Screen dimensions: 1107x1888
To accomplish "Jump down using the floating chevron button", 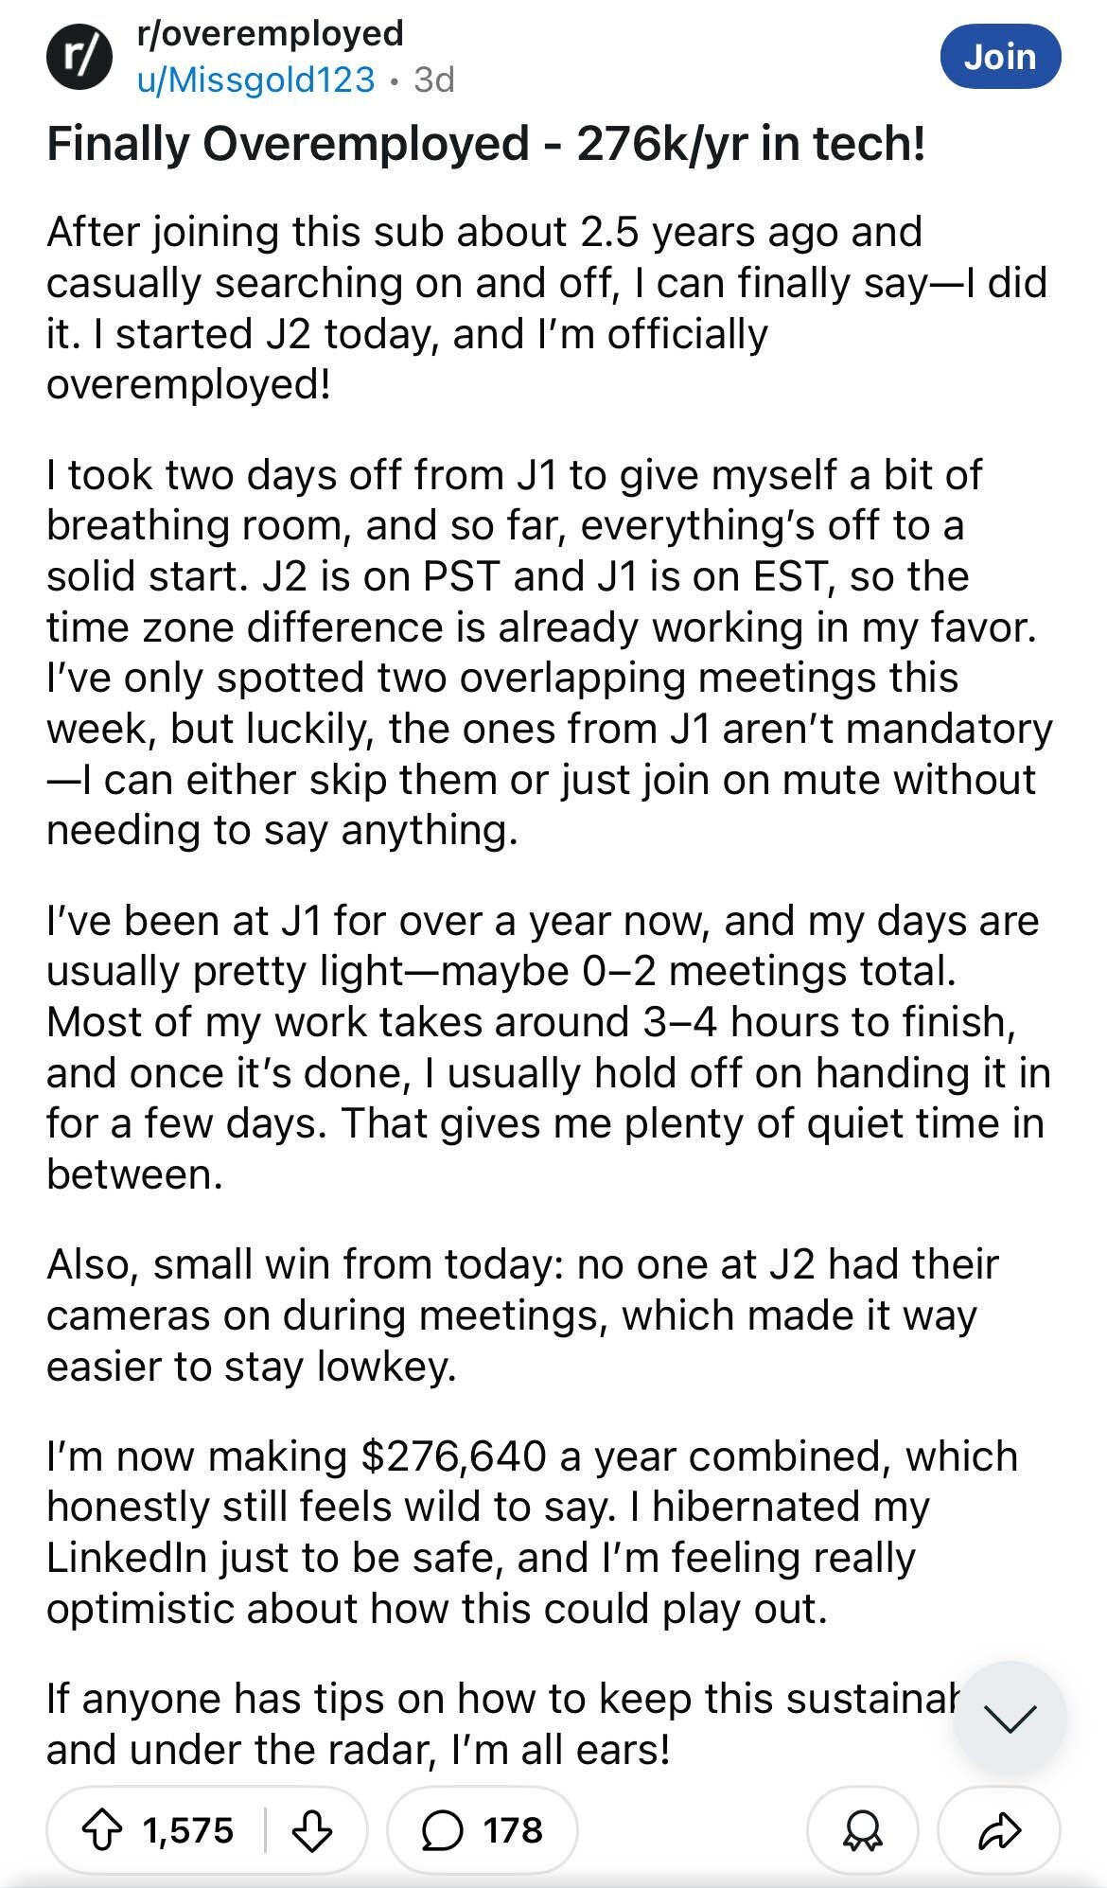I will [1010, 1717].
